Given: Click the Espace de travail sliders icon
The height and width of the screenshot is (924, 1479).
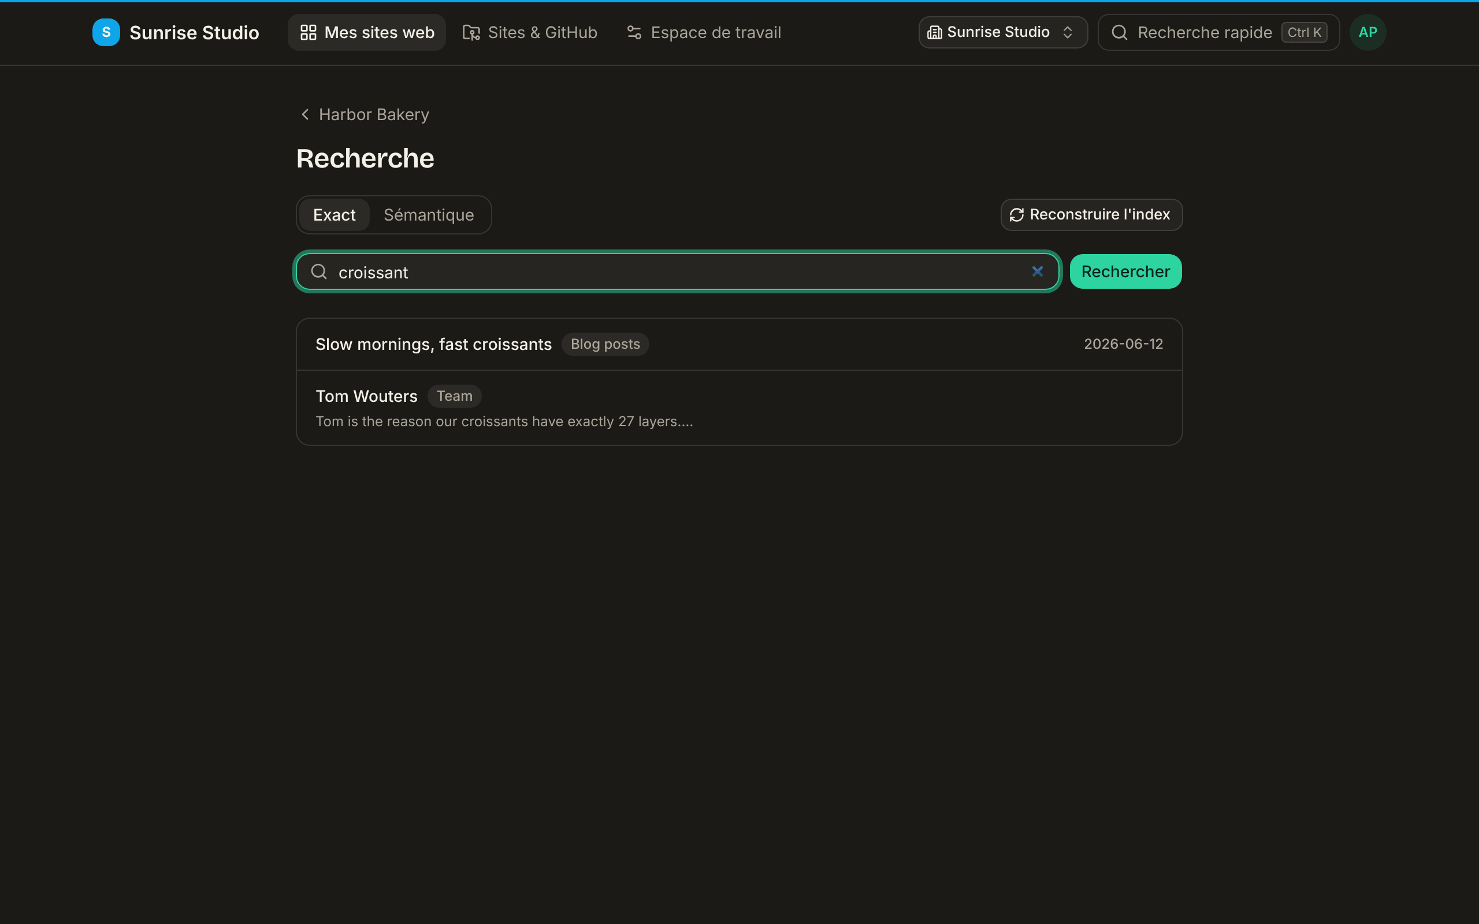Looking at the screenshot, I should 634,32.
